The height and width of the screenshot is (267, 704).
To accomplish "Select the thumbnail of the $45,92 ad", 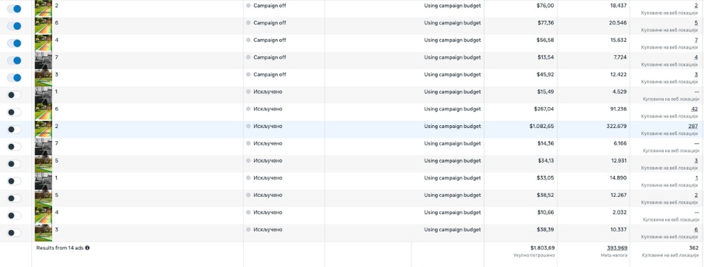I will click(x=44, y=78).
